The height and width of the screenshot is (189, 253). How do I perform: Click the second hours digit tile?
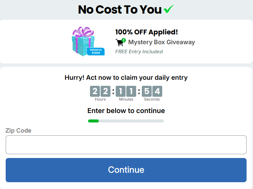[106, 91]
